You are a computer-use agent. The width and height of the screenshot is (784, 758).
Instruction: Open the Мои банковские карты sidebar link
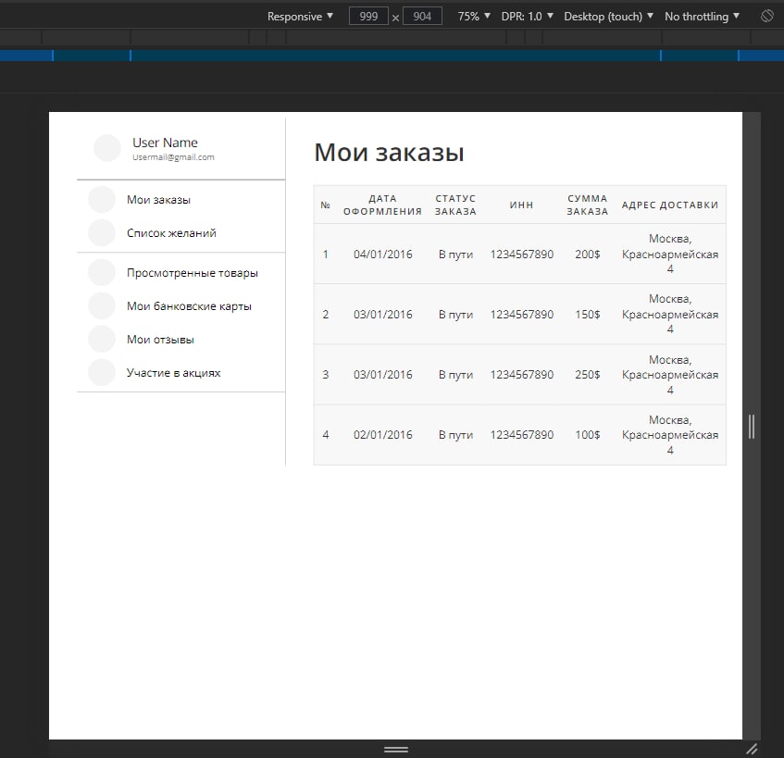(x=189, y=306)
